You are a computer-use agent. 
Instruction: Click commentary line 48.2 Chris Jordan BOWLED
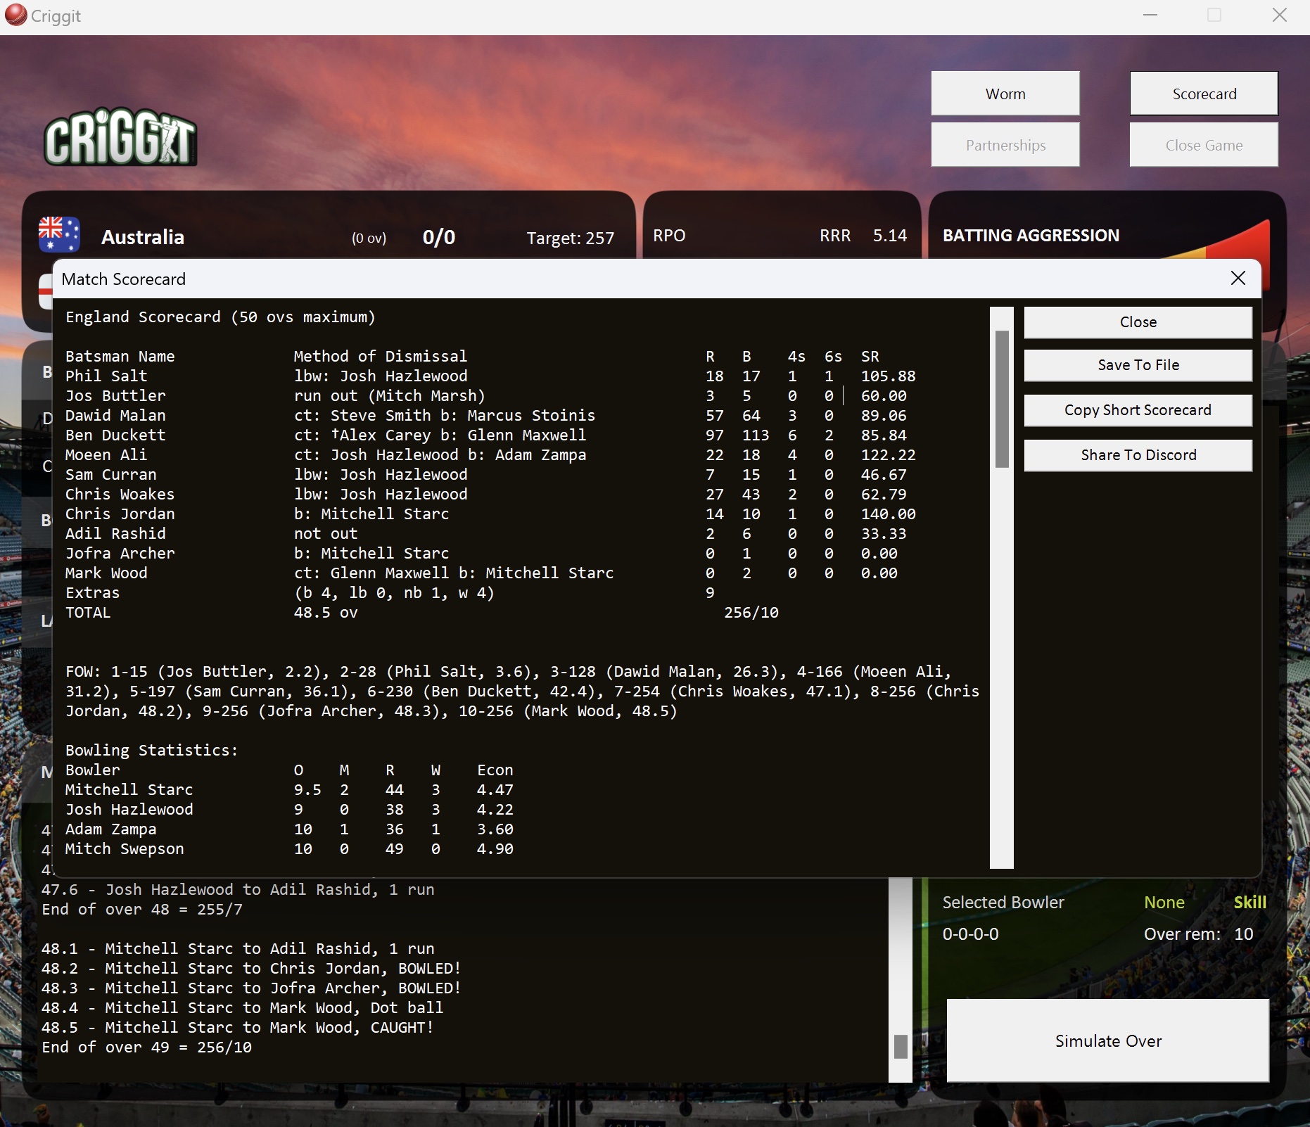click(x=251, y=969)
